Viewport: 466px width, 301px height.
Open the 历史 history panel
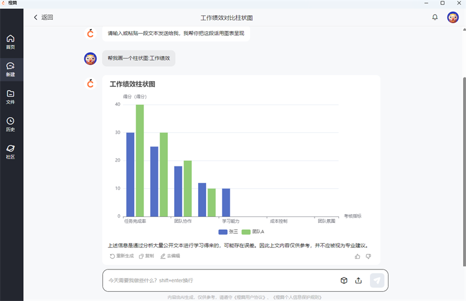tap(10, 124)
